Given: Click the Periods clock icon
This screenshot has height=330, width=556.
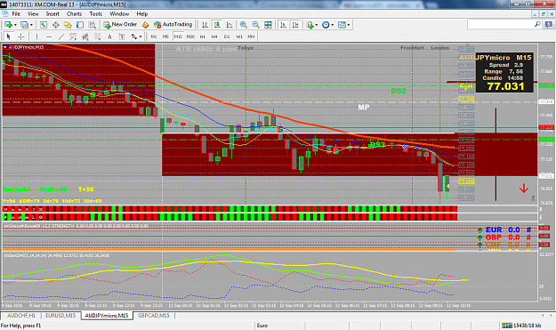Looking at the screenshot, I should (326, 25).
